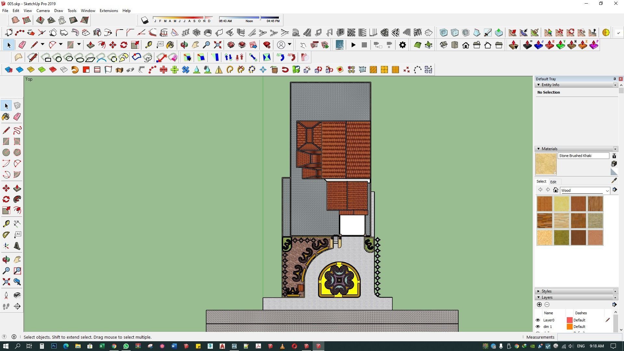Activate the Tape Measure tool

(x=6, y=224)
